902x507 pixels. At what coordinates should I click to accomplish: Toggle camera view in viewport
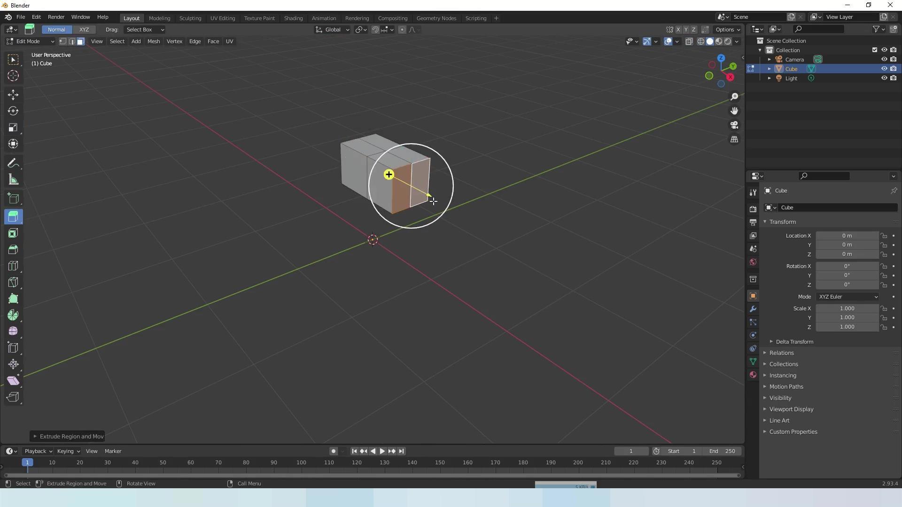[x=734, y=125]
